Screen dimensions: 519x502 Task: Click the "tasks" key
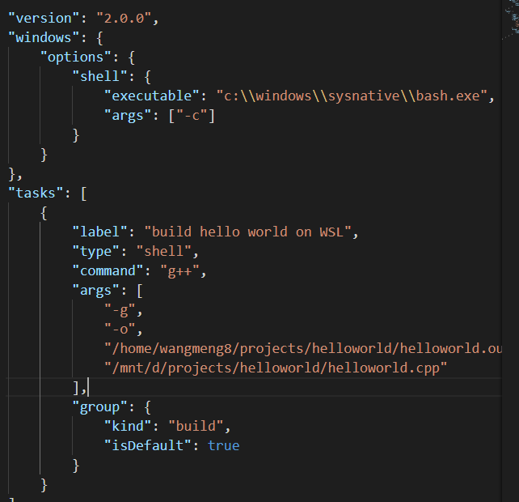[x=36, y=194]
